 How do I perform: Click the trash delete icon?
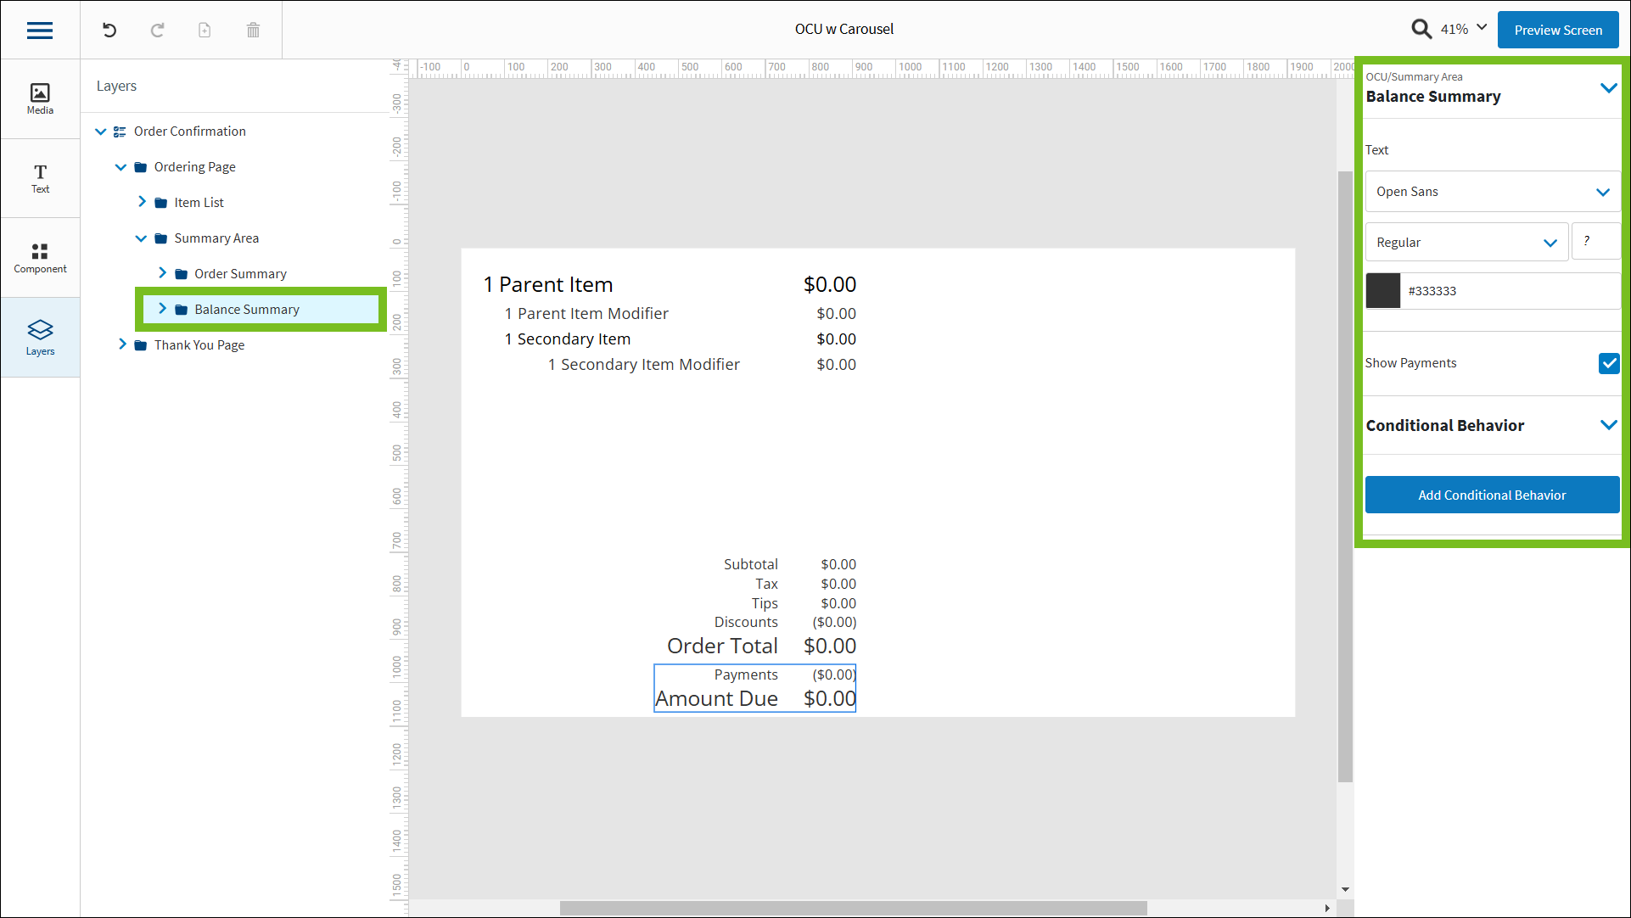coord(253,31)
